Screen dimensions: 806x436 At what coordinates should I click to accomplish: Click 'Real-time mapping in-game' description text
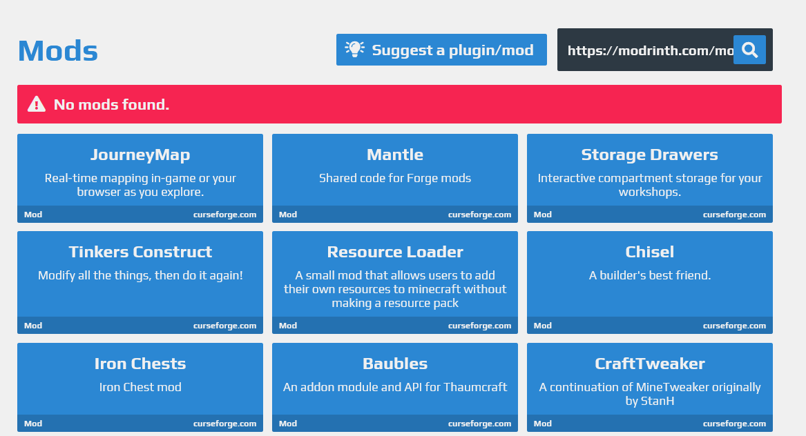click(140, 185)
